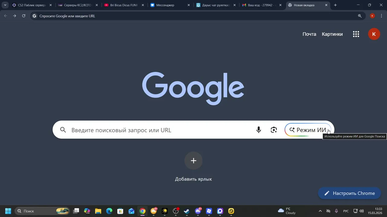The width and height of the screenshot is (387, 217).
Task: Switch to the Мессенджер tab
Action: [170, 5]
